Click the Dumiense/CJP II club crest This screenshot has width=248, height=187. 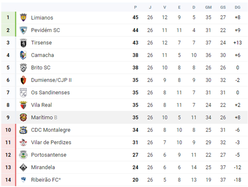click(23, 80)
